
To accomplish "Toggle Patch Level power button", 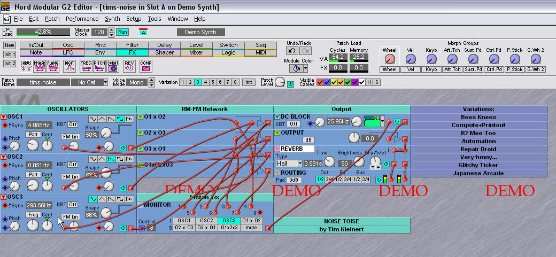I will click(x=291, y=84).
